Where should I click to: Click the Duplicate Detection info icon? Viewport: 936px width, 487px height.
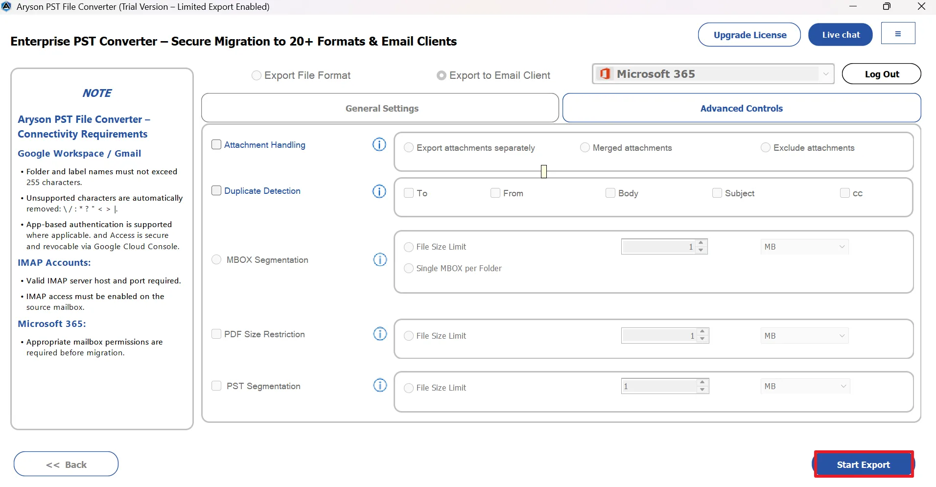379,191
